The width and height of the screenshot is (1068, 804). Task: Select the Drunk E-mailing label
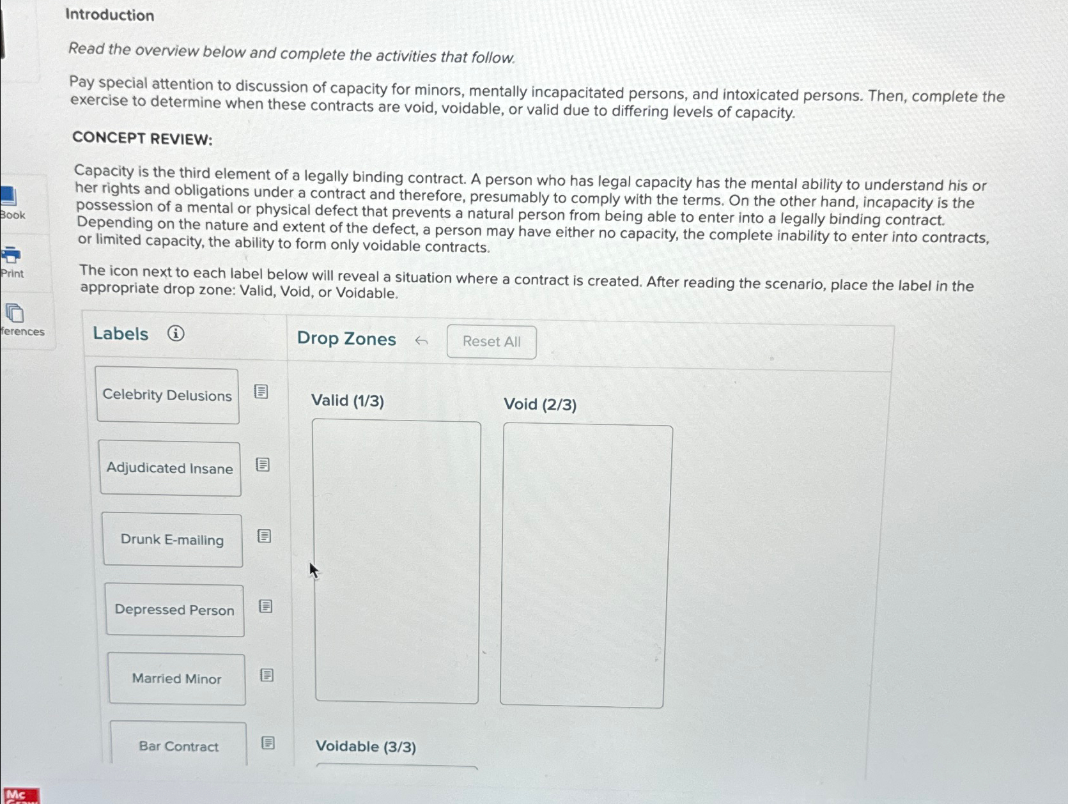coord(173,540)
